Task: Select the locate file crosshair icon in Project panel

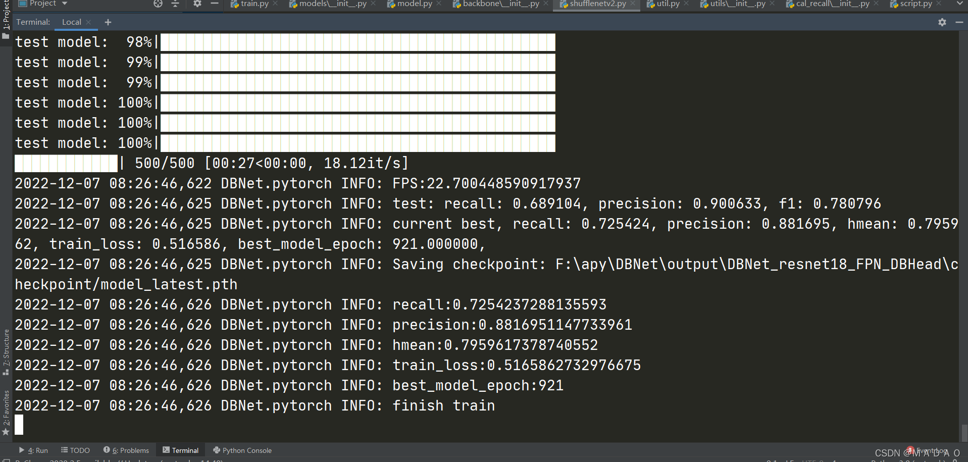Action: 158,4
